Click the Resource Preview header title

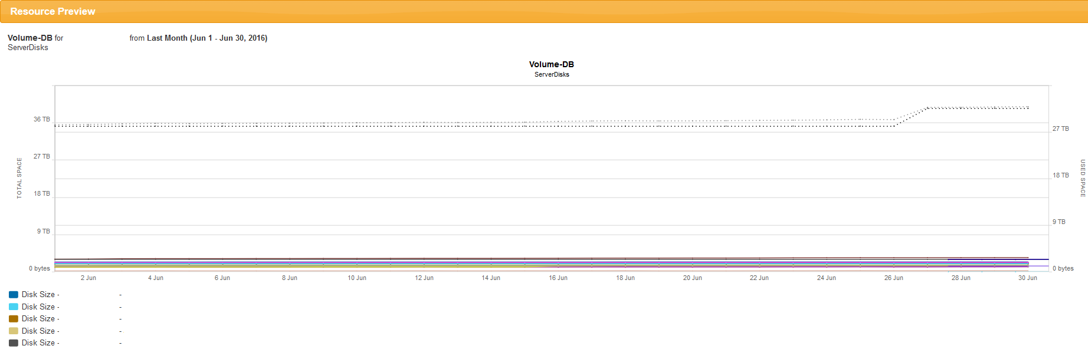tap(53, 11)
